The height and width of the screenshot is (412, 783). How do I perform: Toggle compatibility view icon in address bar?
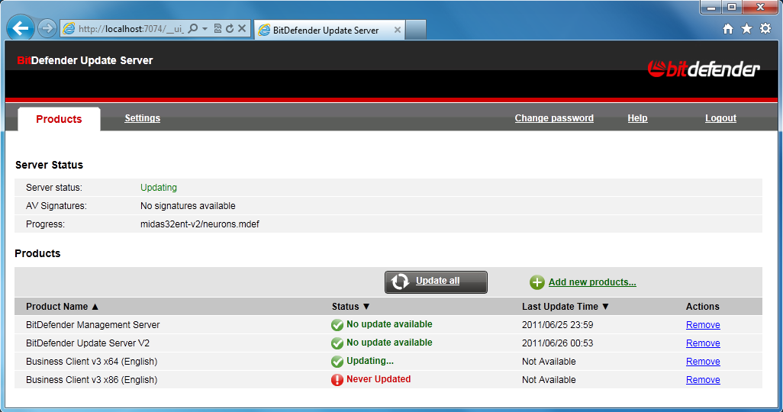(x=217, y=28)
